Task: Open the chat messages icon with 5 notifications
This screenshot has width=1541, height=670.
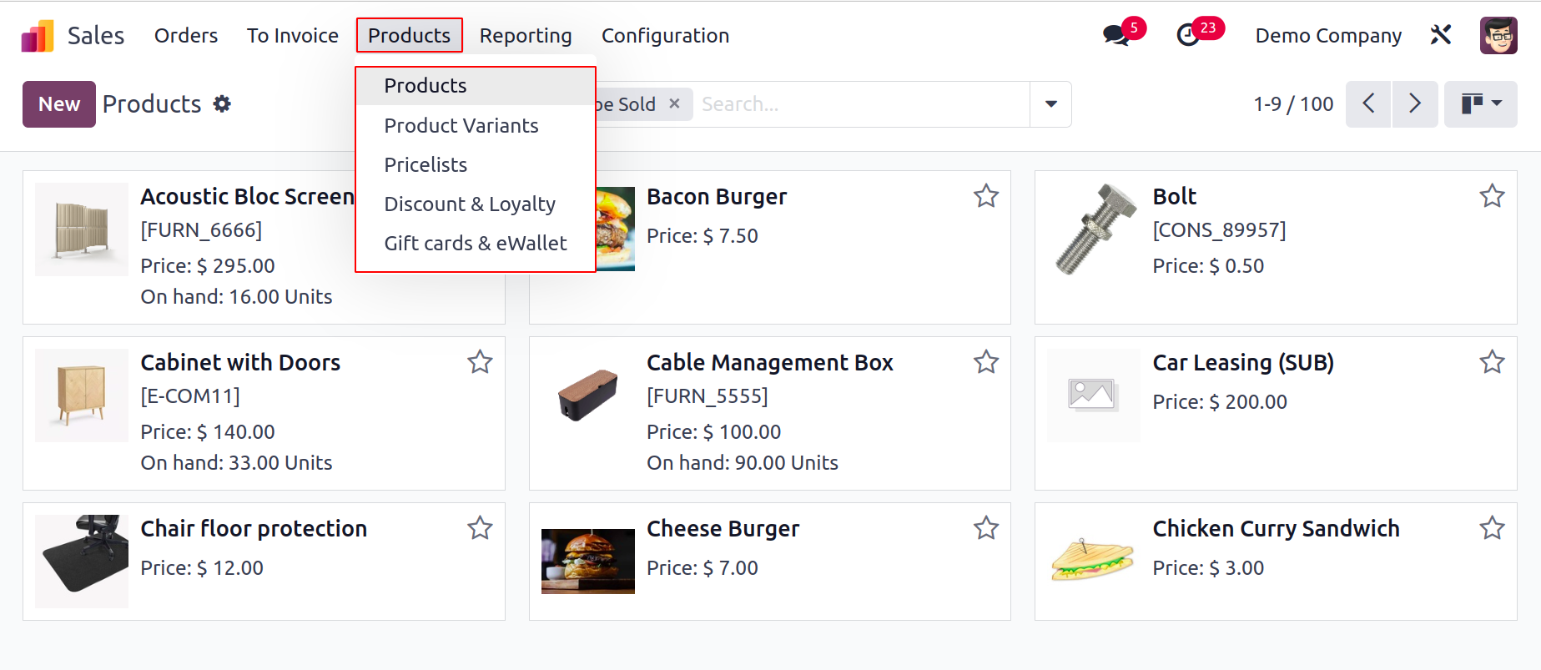Action: coord(1115,35)
